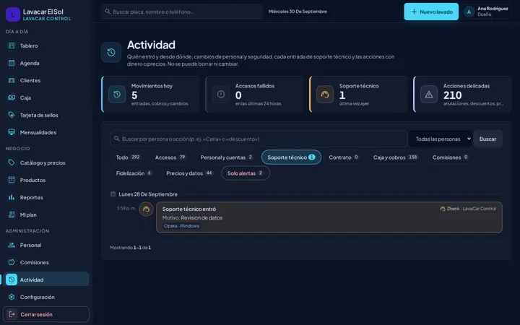
Task: Click the Comisiones icon
Action: click(12, 262)
